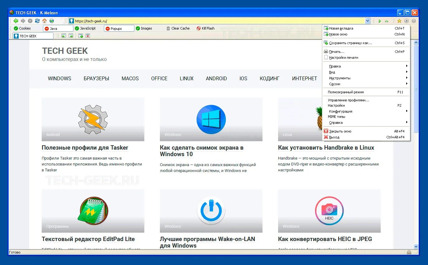Open the IOS site category
This screenshot has width=428, height=265.
pyautogui.click(x=243, y=78)
